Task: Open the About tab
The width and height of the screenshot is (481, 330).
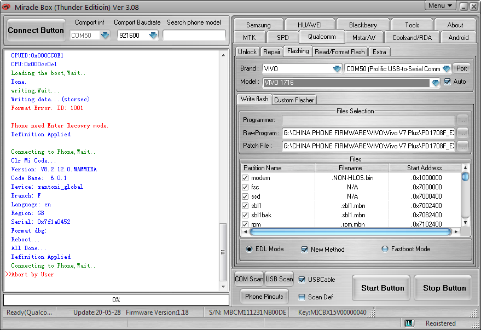Action: [455, 25]
